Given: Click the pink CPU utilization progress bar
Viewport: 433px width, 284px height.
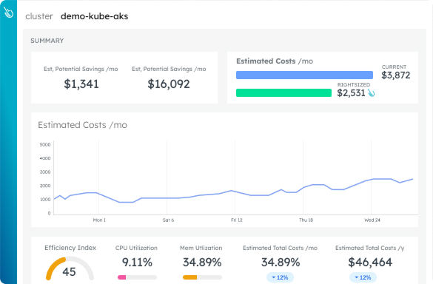Looking at the screenshot, I should point(137,277).
